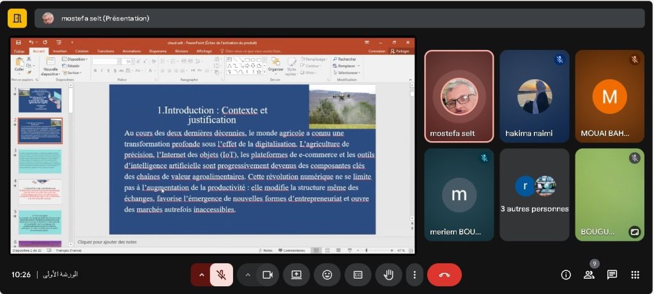Switch to the Insertion ribbon tab
Viewport: 654px width, 294px height.
coord(59,51)
